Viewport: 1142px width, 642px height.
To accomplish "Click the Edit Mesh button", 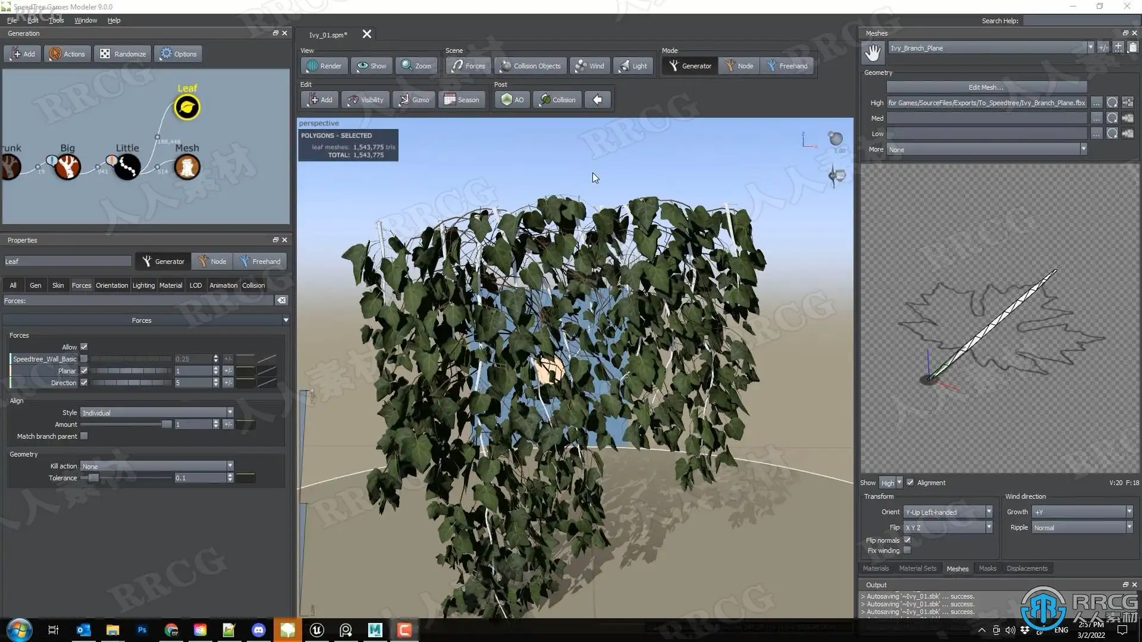I will pyautogui.click(x=986, y=87).
